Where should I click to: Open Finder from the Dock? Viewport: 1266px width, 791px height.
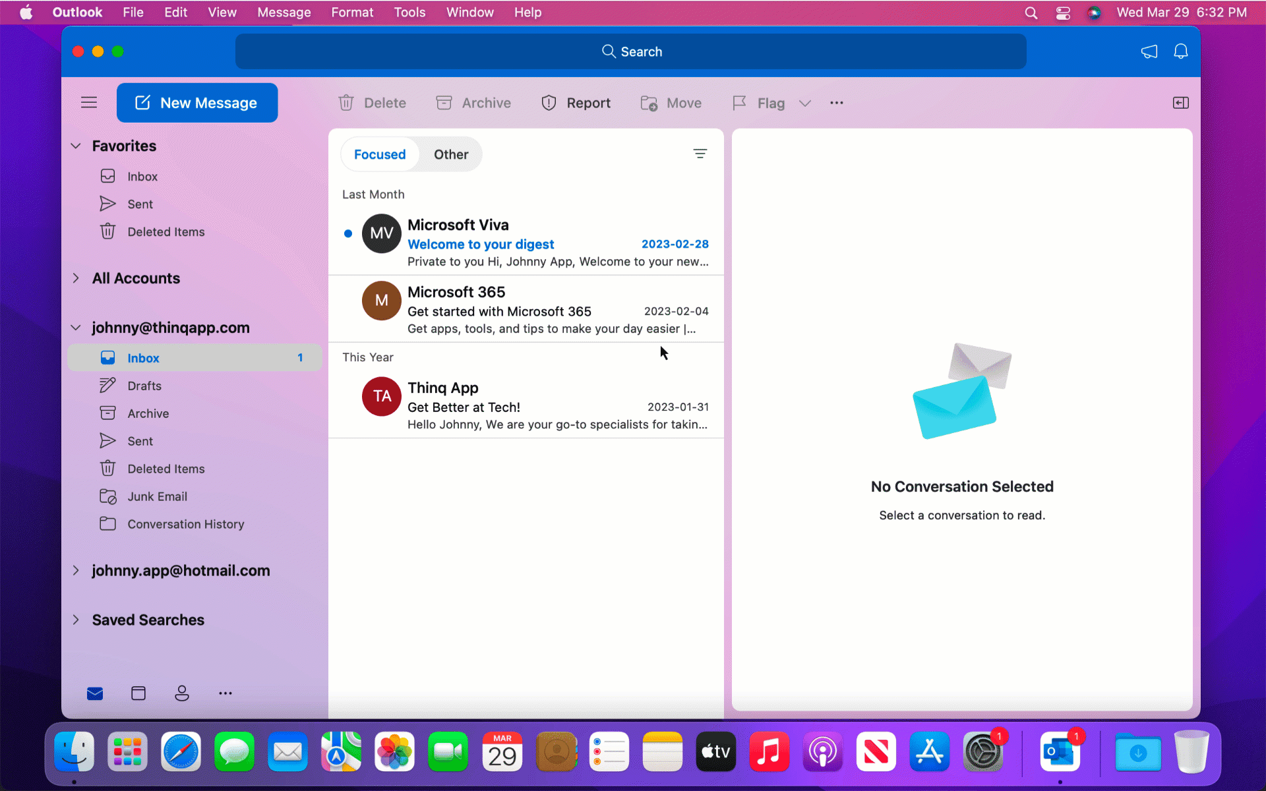(x=74, y=751)
